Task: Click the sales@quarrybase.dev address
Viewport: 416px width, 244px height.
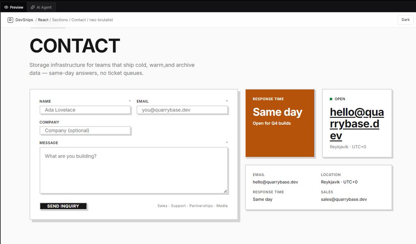Action: pos(344,199)
